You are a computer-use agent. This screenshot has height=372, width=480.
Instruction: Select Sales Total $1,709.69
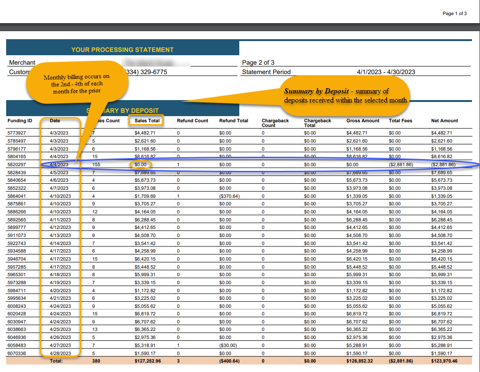[x=145, y=196]
